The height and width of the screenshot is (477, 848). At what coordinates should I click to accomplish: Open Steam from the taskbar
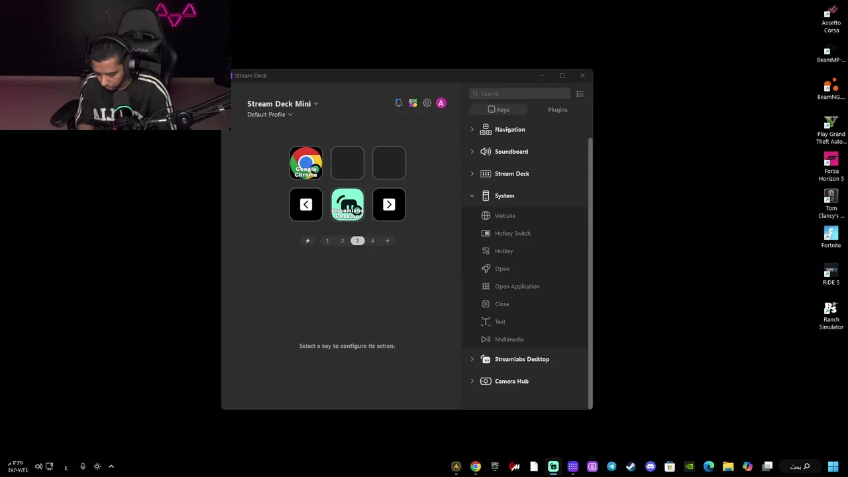[631, 466]
